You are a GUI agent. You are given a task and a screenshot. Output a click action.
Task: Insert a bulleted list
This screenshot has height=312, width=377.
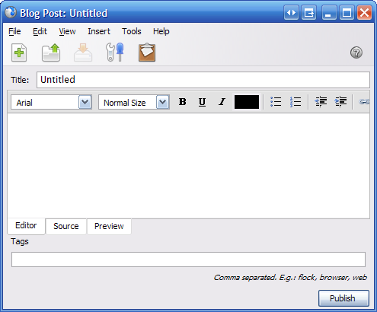(x=276, y=102)
